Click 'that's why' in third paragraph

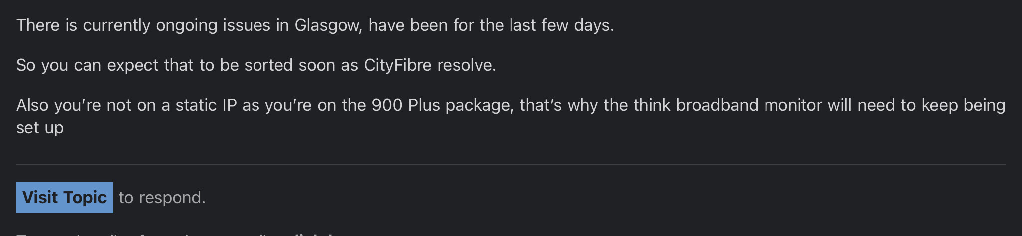(x=559, y=105)
